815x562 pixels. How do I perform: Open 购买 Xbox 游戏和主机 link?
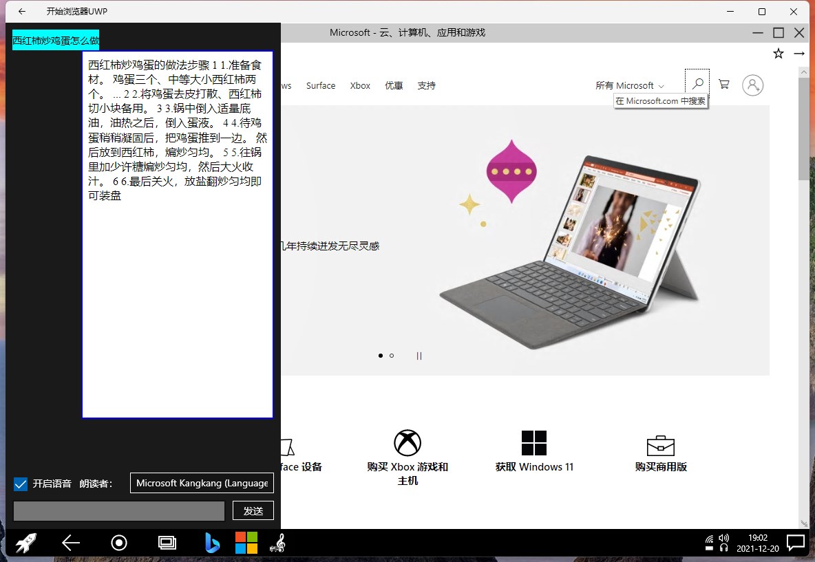[x=407, y=473]
